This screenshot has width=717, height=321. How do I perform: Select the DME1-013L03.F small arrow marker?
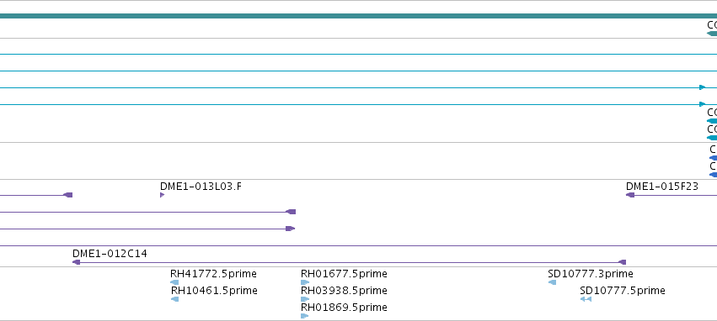[x=163, y=195]
